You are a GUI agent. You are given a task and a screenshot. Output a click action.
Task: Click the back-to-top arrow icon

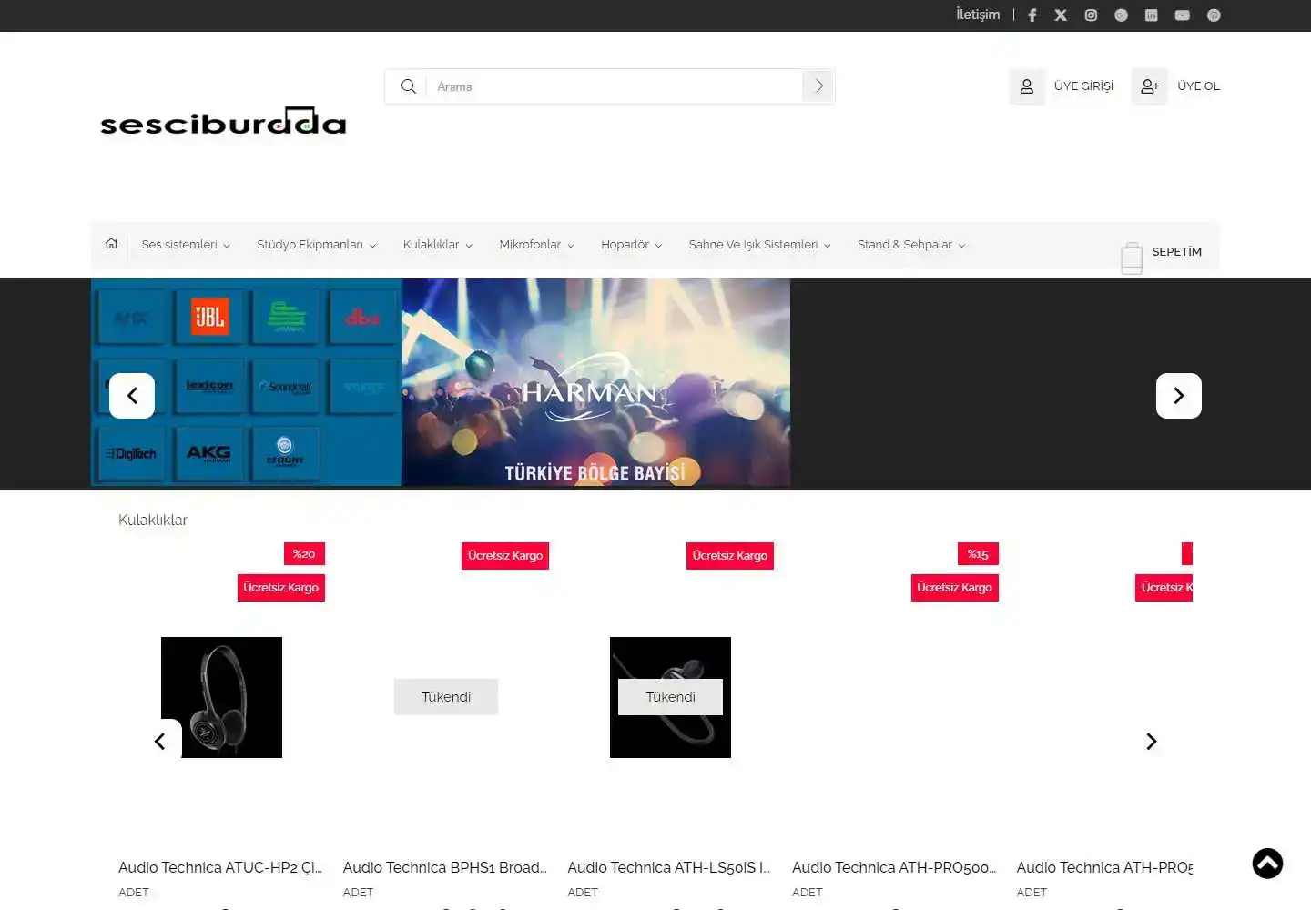[x=1267, y=864]
